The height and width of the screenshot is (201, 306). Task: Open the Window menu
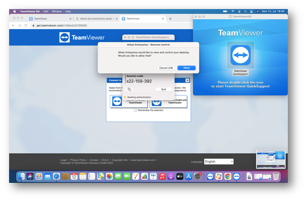57,11
